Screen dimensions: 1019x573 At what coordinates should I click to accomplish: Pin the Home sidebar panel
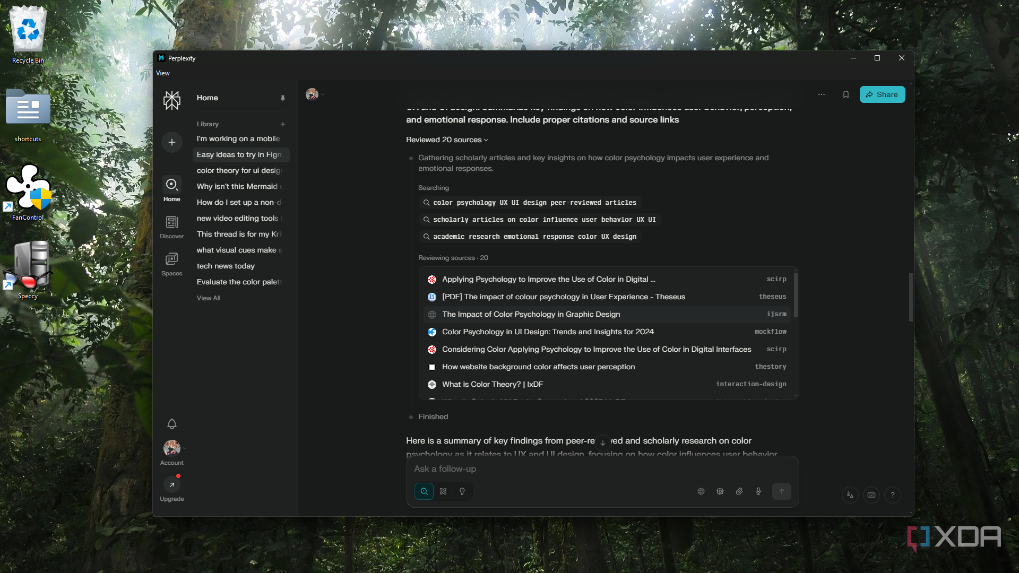pyautogui.click(x=282, y=98)
